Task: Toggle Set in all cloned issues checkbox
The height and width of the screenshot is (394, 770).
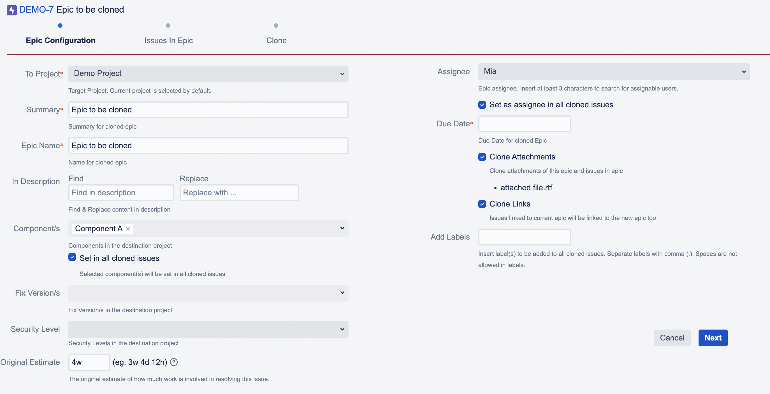Action: point(72,257)
